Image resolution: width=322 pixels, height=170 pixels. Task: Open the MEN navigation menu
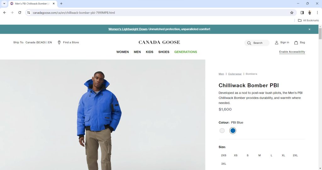[137, 52]
